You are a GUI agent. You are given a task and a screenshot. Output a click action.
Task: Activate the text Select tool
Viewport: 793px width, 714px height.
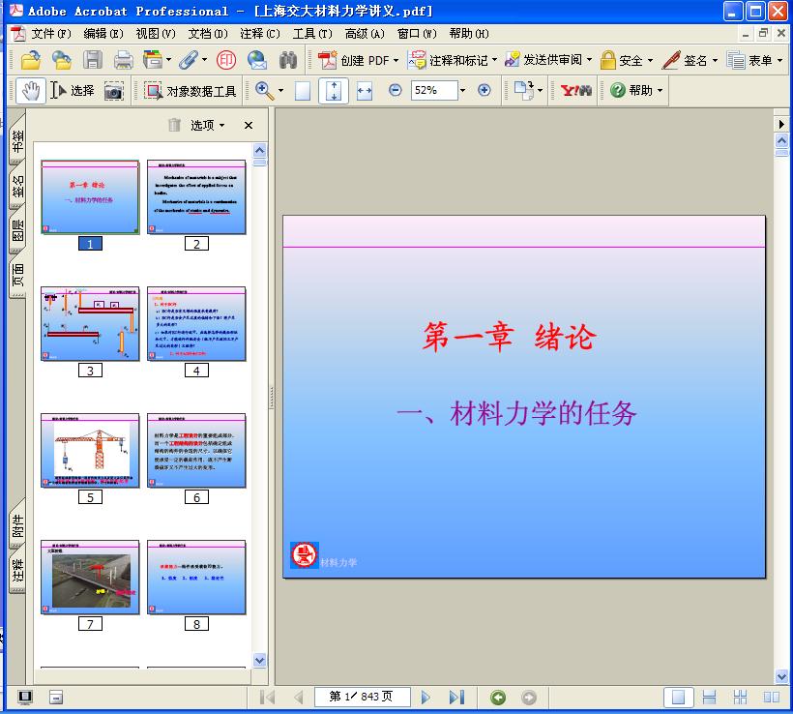(72, 91)
